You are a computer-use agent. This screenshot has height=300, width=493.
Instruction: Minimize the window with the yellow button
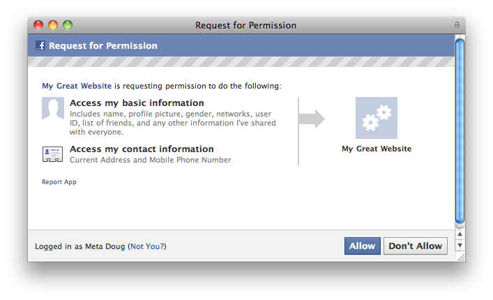[53, 25]
